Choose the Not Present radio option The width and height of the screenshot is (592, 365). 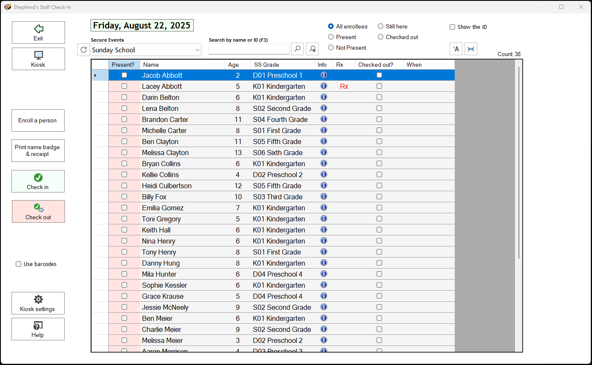331,48
